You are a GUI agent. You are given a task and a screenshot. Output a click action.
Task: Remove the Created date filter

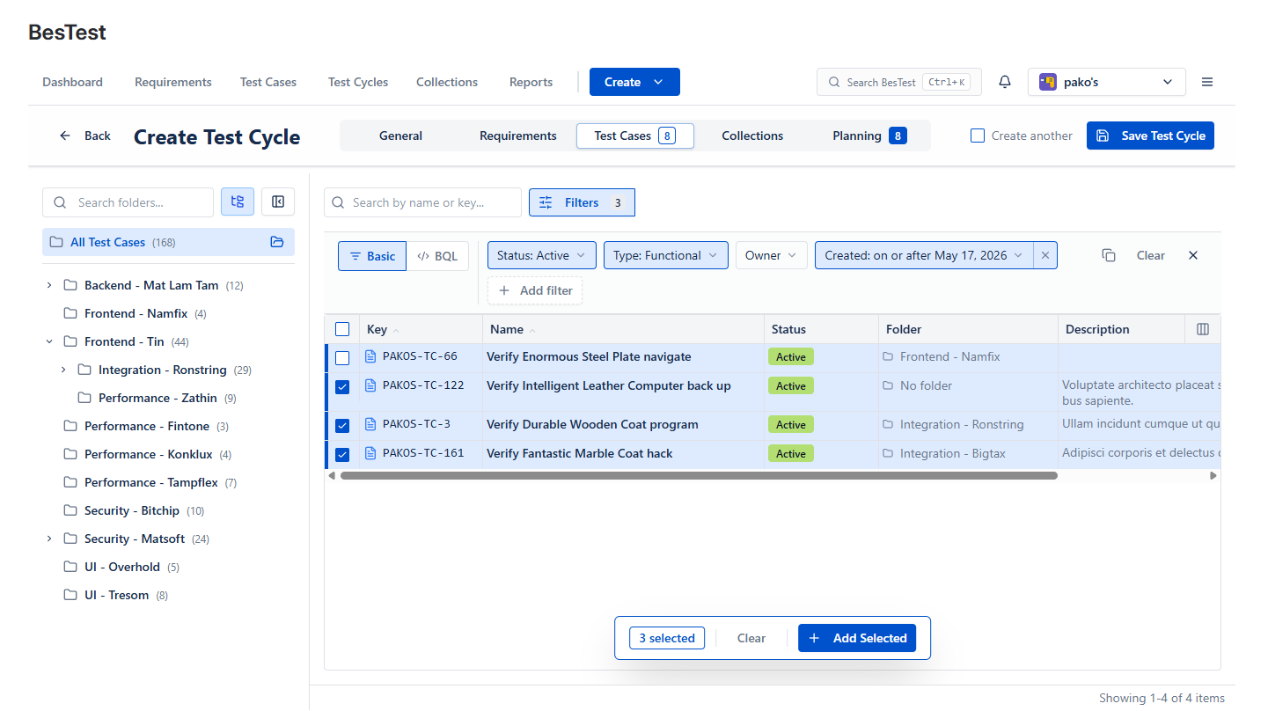click(1045, 255)
